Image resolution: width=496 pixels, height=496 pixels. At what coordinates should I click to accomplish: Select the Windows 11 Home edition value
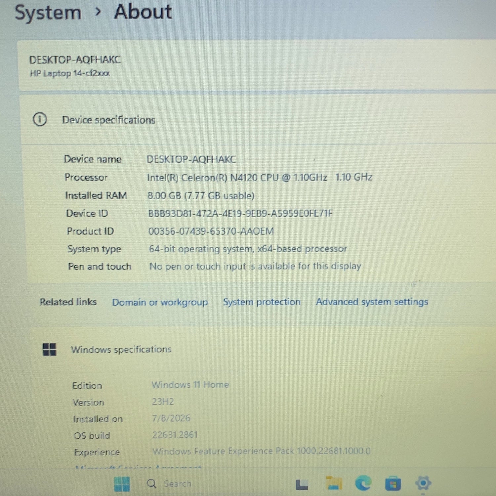click(190, 385)
